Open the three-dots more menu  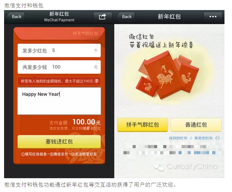coord(213,17)
